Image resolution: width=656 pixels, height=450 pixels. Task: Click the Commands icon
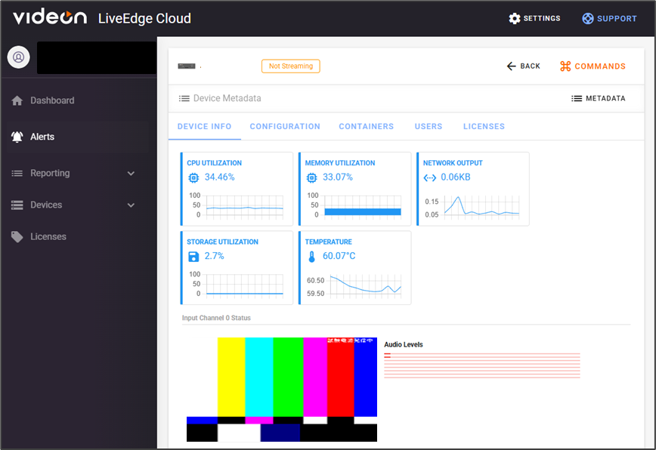tap(565, 66)
